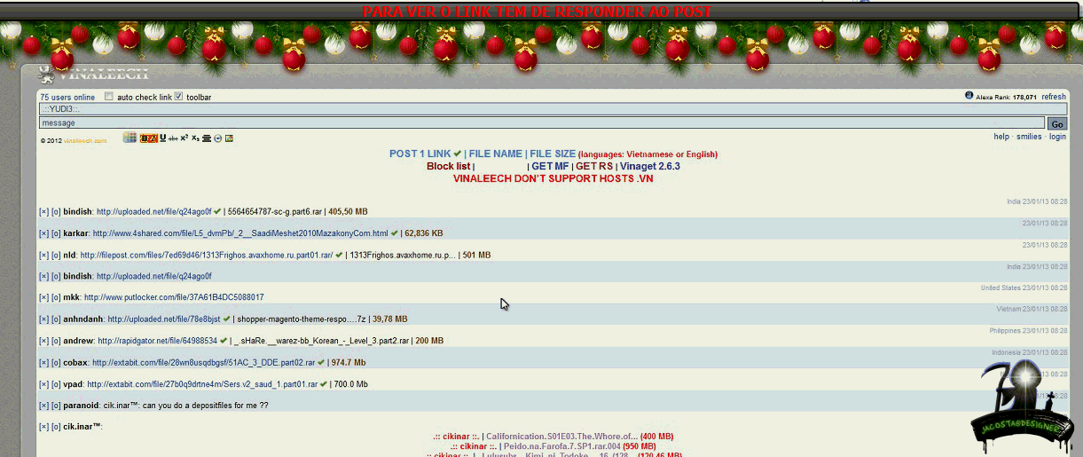Viewport: 1083px width, 457px height.
Task: Click the superscript x² icon
Action: (x=184, y=138)
